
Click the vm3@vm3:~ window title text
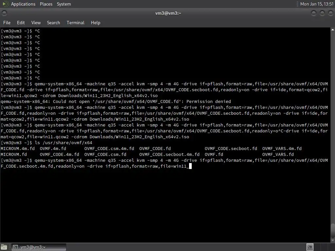tap(168, 13)
